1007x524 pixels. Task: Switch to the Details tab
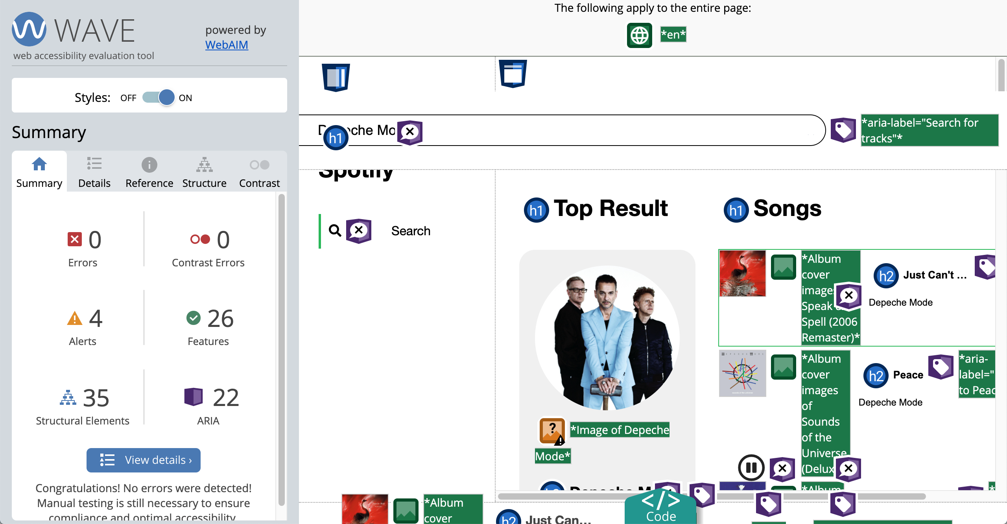(94, 172)
